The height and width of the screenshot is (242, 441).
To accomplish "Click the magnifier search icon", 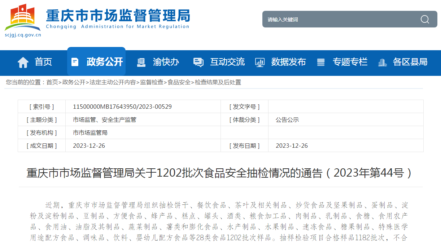I will pos(425,20).
